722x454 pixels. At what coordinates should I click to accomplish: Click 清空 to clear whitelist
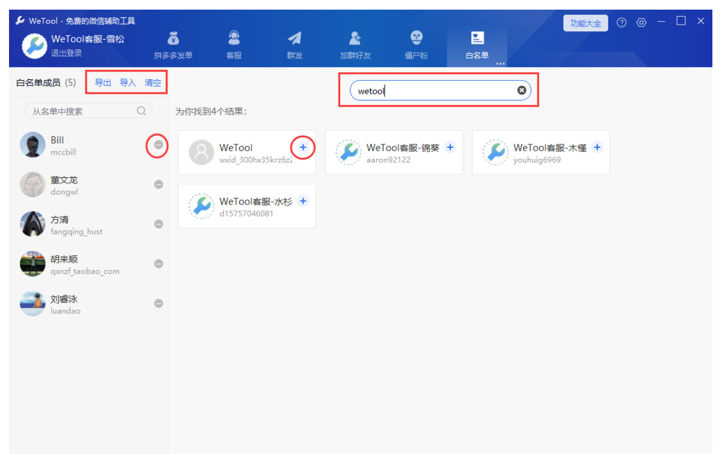153,83
